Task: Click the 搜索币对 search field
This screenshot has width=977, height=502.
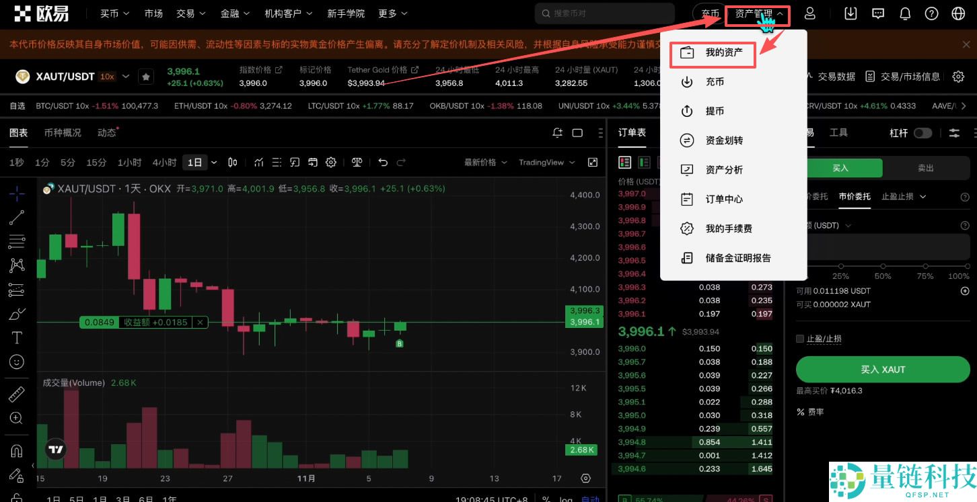Action: click(x=605, y=13)
